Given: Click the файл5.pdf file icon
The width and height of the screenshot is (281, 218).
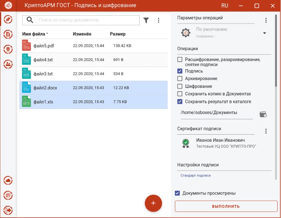Looking at the screenshot, I should click(x=26, y=45).
